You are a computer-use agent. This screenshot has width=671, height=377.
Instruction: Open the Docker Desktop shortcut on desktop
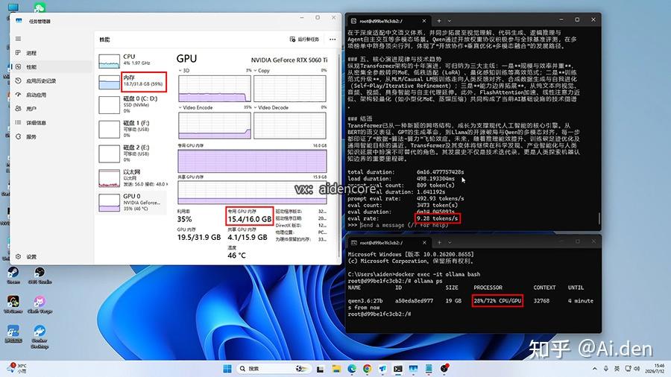pos(40,337)
